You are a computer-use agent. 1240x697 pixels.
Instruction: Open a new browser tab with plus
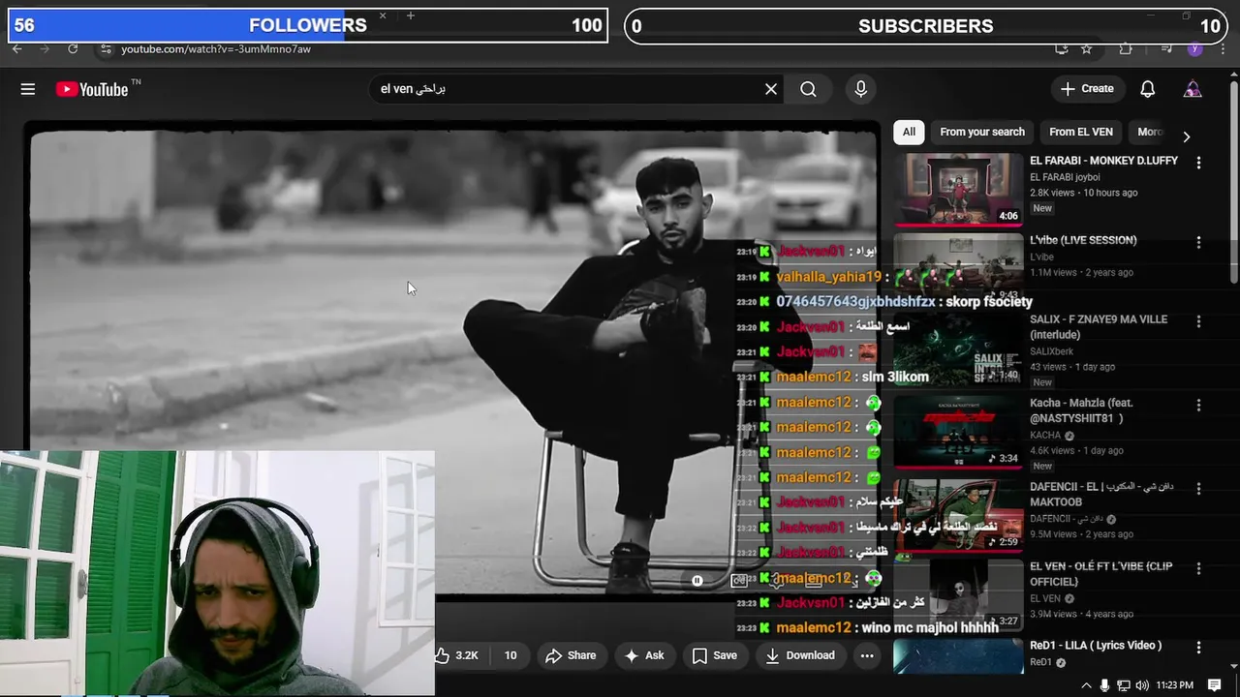click(411, 15)
